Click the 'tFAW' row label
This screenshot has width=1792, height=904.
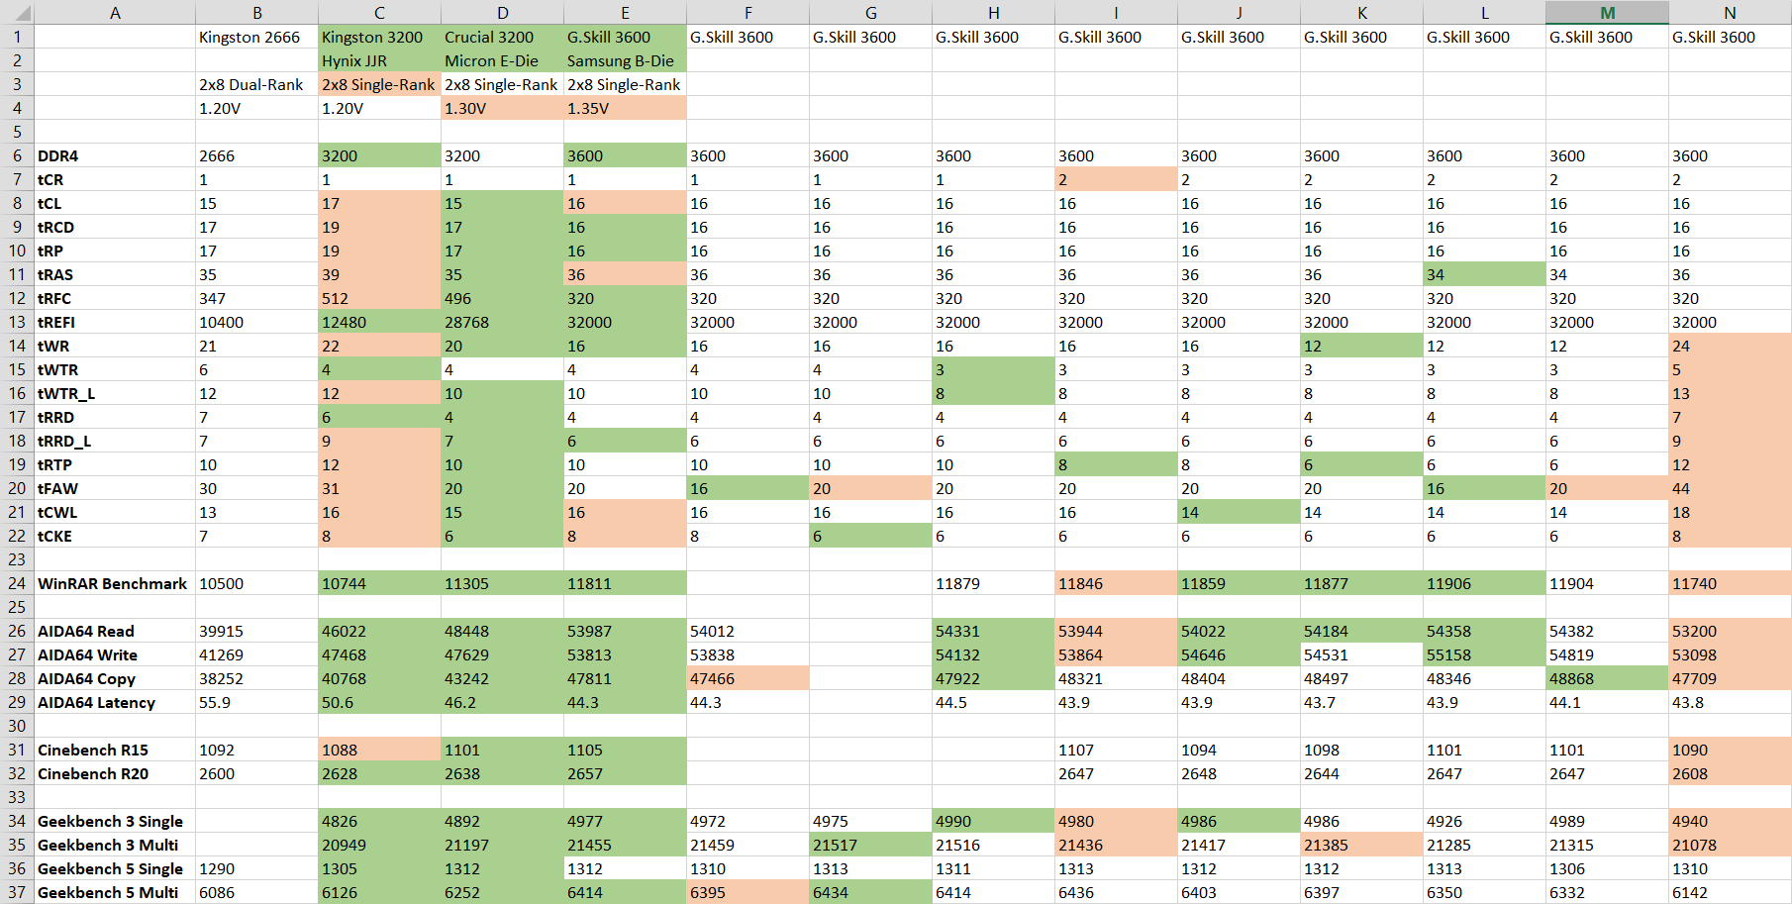[115, 488]
